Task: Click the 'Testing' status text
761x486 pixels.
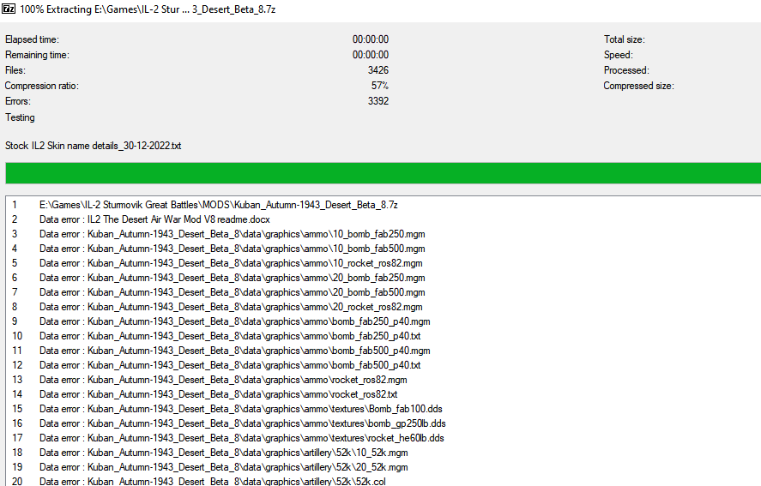Action: pyautogui.click(x=20, y=117)
